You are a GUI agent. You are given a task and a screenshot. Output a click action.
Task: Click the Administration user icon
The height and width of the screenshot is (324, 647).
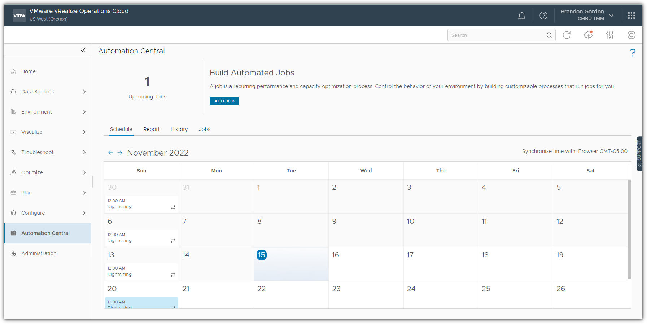13,253
